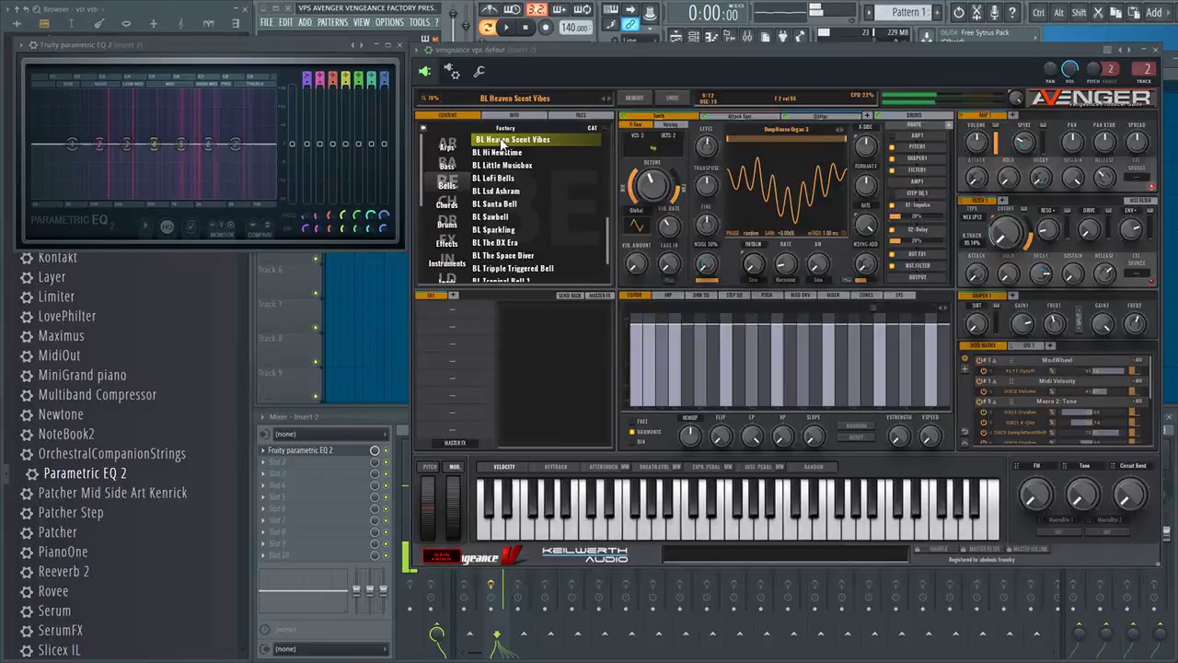
Task: Arm the record button
Action: coord(546,28)
